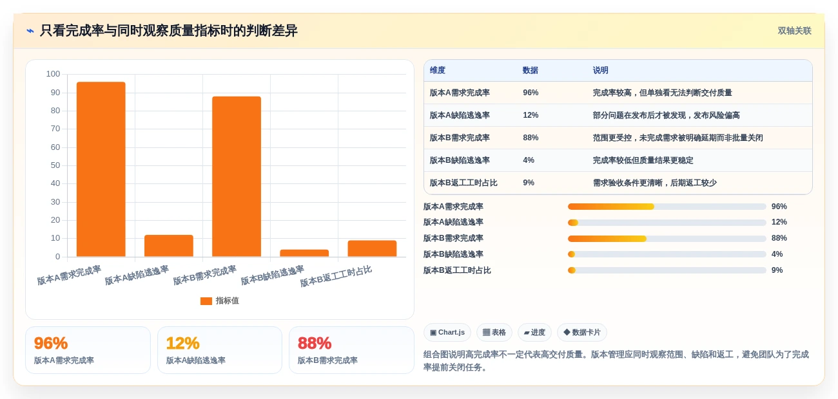Click description starting 范围更受控
Image resolution: width=838 pixels, height=399 pixels.
(678, 138)
